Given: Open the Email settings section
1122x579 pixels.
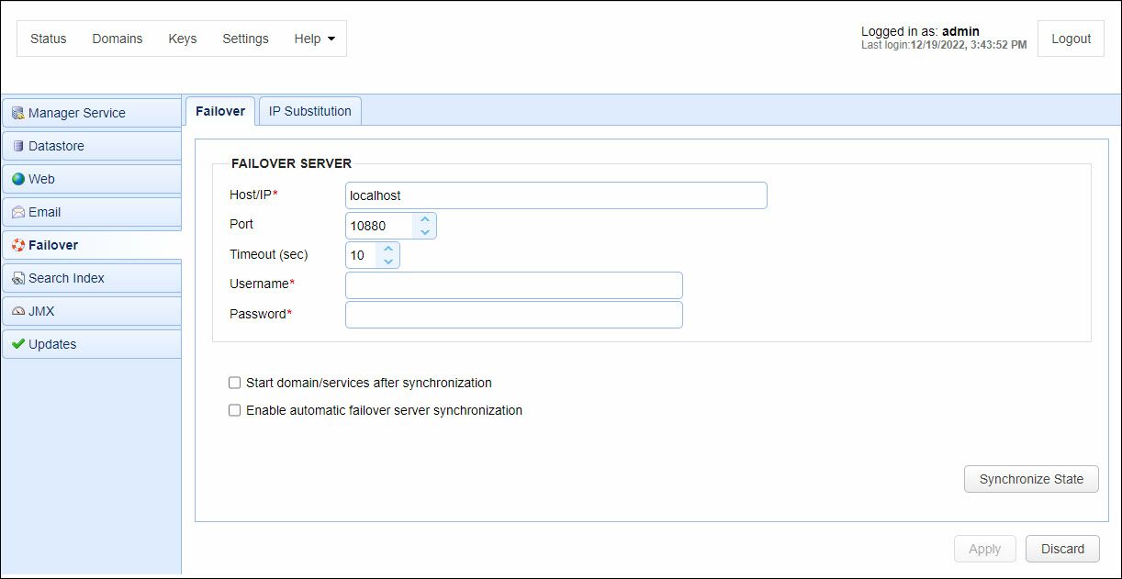Looking at the screenshot, I should 92,212.
